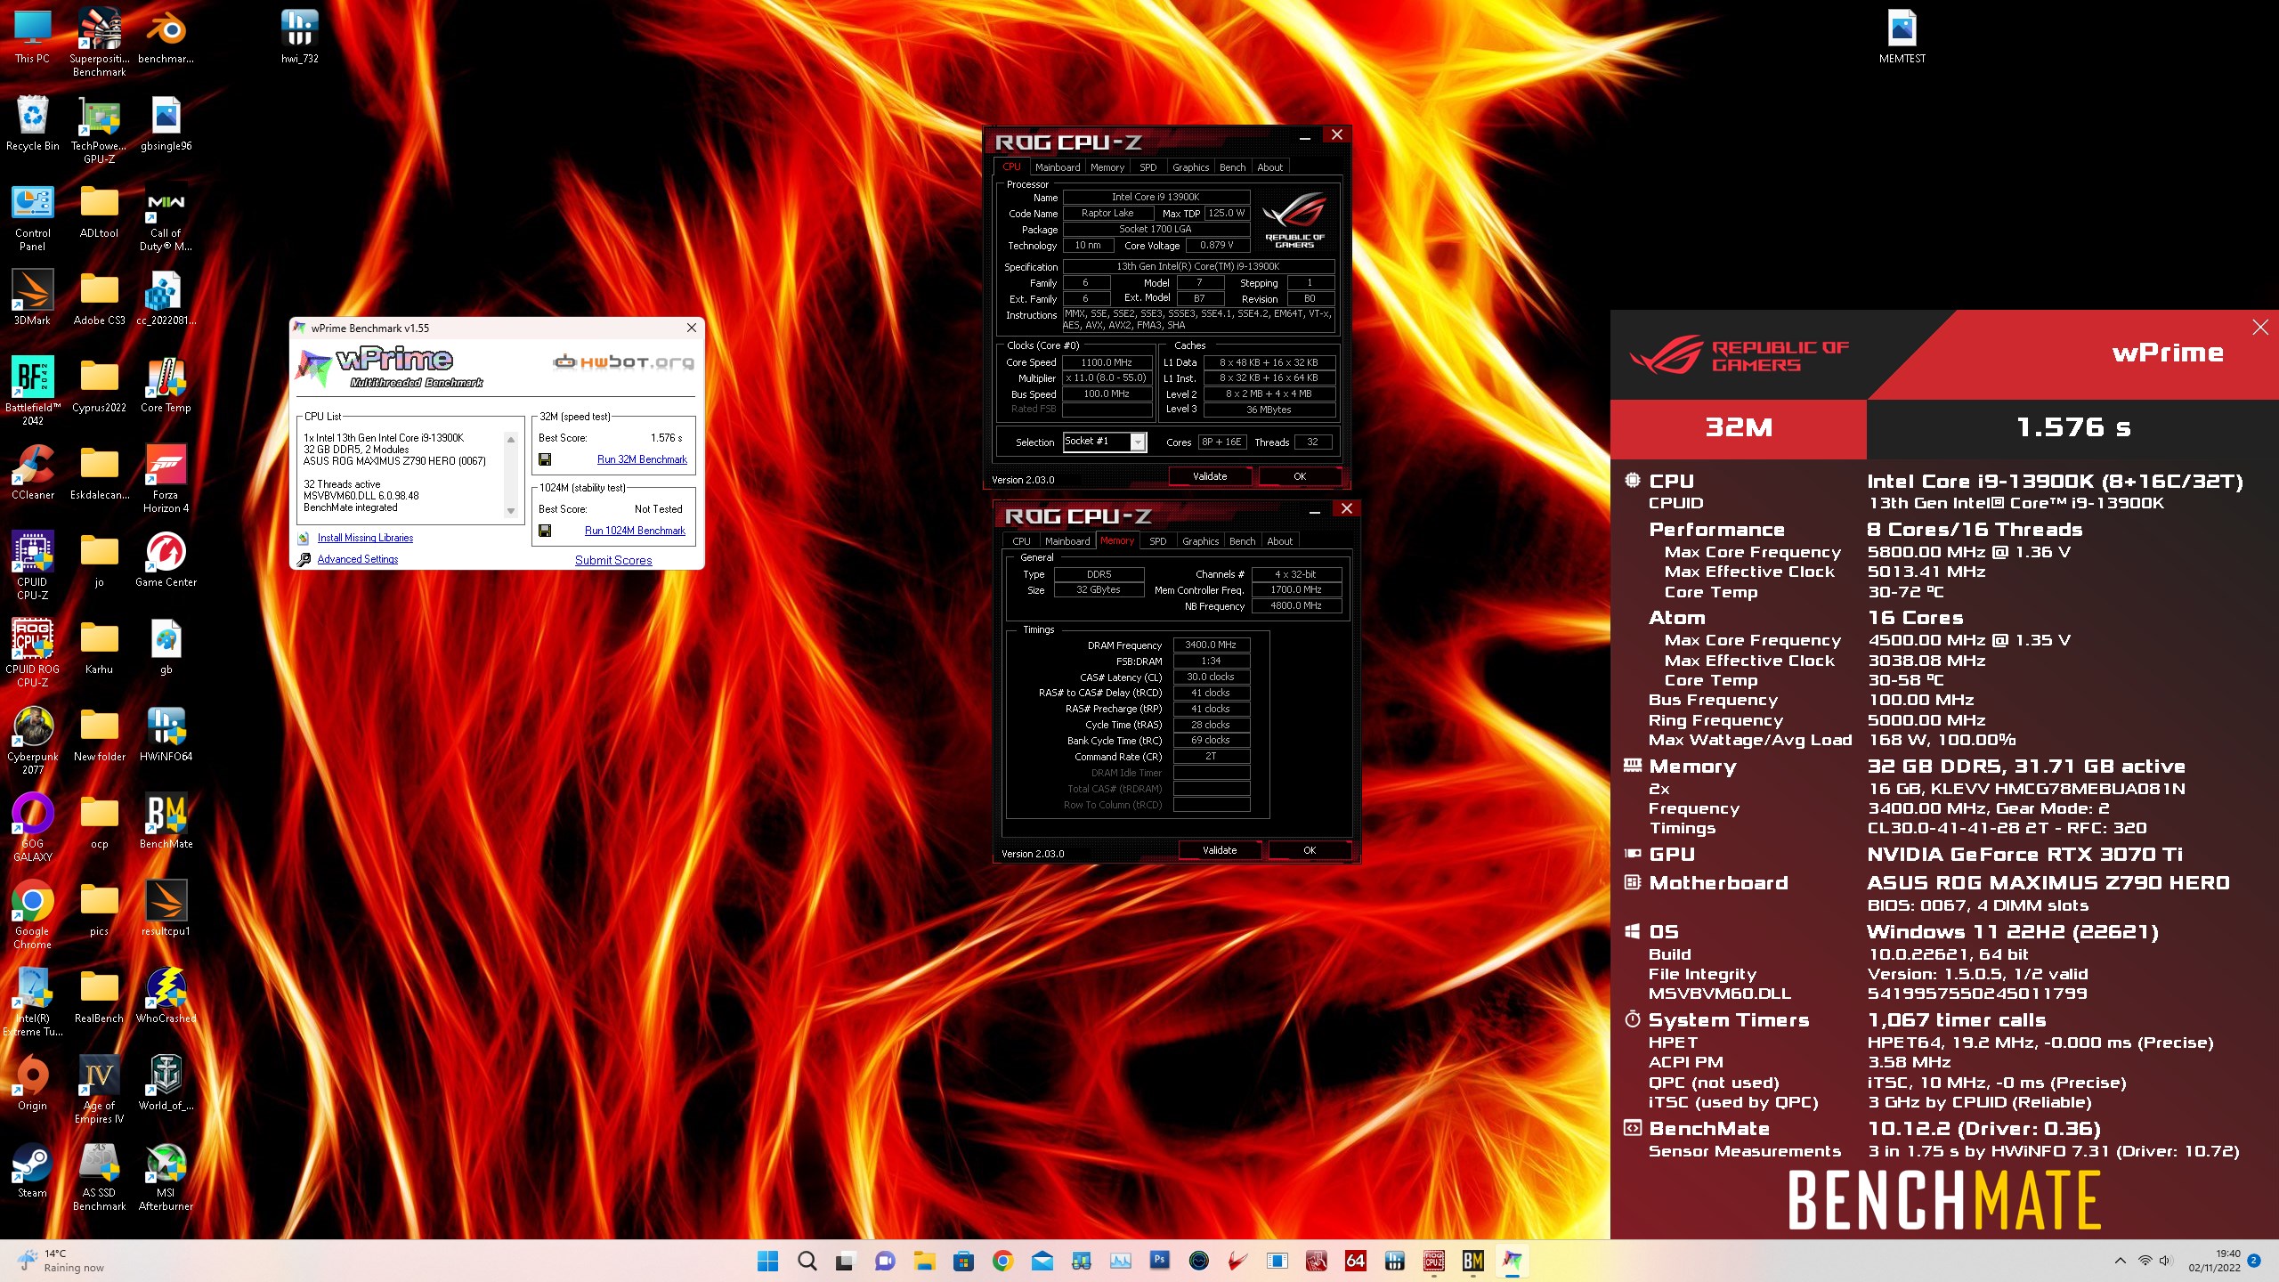The height and width of the screenshot is (1282, 2279).
Task: Select AS SSD Benchmark desktop icon
Action: [x=99, y=1177]
